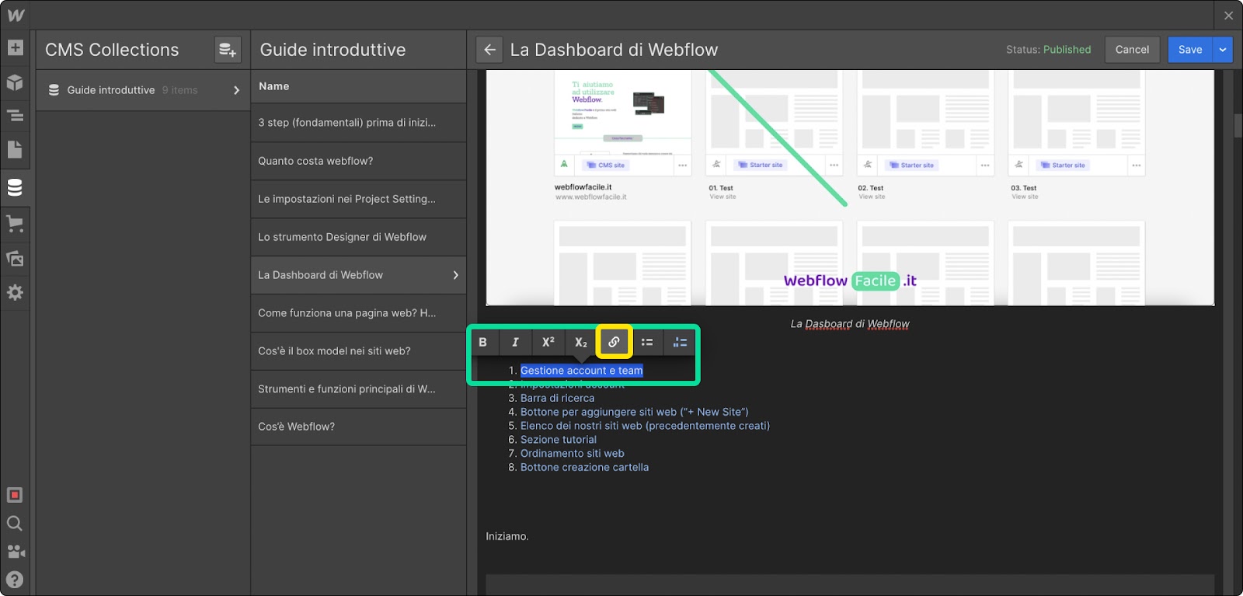Click the "Ordinamento siti web" link
The width and height of the screenshot is (1243, 596).
pyautogui.click(x=573, y=454)
